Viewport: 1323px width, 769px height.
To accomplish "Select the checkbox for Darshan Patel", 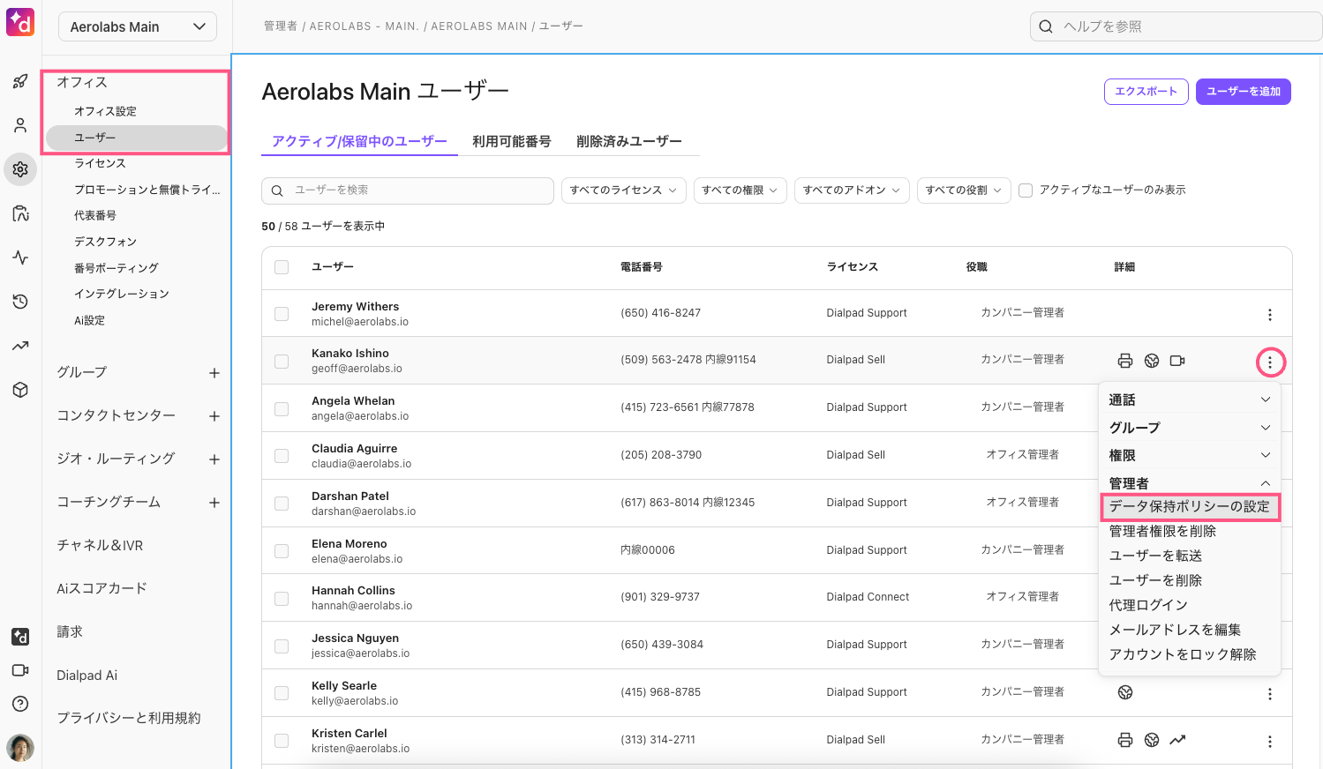I will tap(282, 504).
